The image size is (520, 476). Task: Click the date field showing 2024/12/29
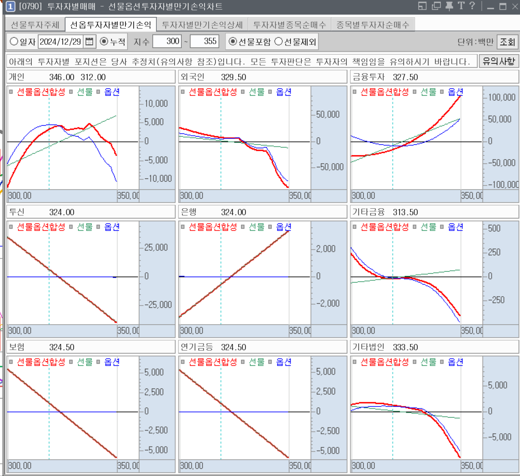click(x=60, y=42)
